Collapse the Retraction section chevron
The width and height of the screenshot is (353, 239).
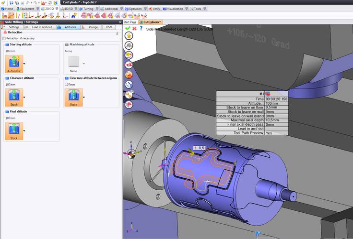click(118, 33)
